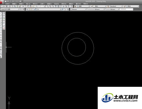Open the AutoCAD 经典 workspace dropdown
Viewport: 142px width, 109px height.
10,9
